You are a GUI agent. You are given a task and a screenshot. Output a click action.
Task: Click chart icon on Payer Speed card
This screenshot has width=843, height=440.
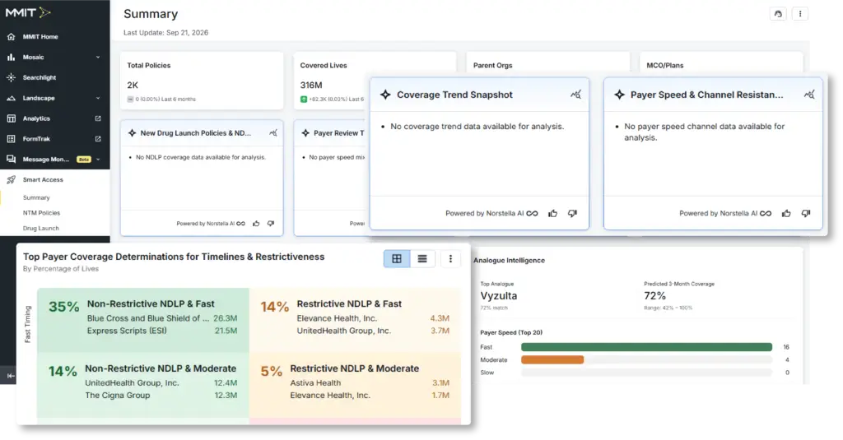click(809, 95)
